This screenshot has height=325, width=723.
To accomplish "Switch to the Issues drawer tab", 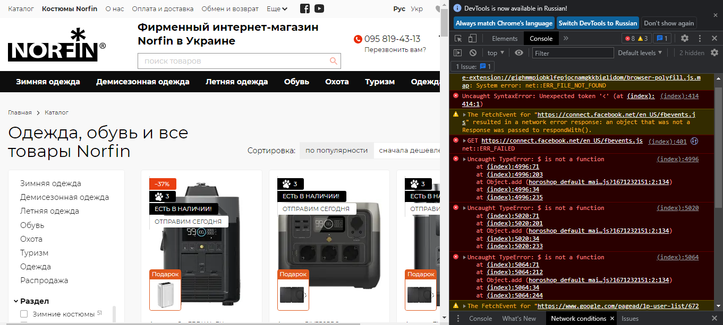I will click(630, 319).
